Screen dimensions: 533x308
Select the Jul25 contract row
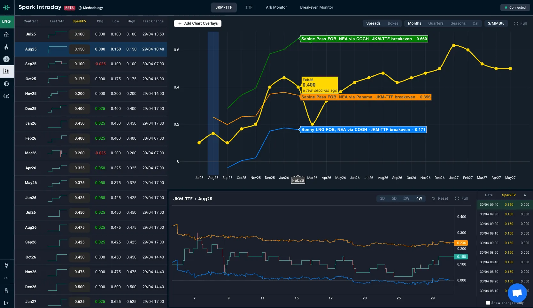pos(91,34)
